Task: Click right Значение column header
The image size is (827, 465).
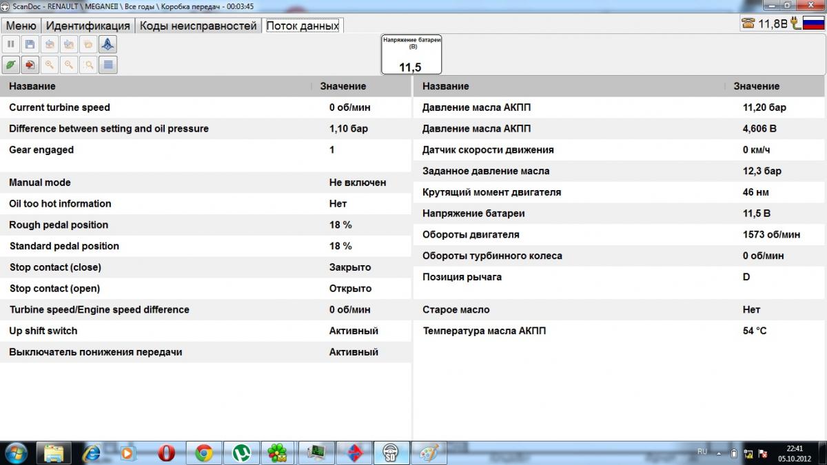Action: [775, 86]
